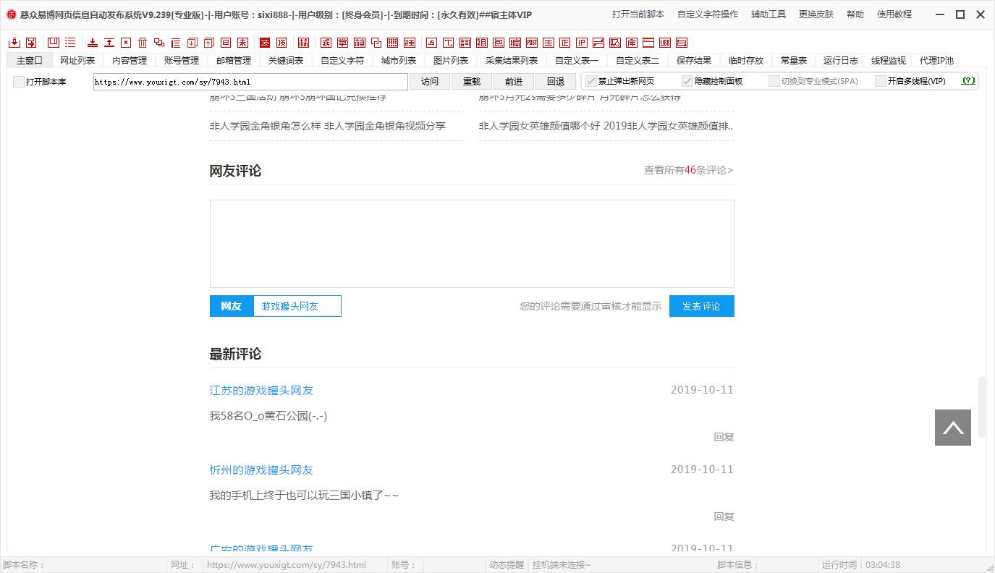
Task: Click the 发表评论 submit button
Action: (701, 306)
